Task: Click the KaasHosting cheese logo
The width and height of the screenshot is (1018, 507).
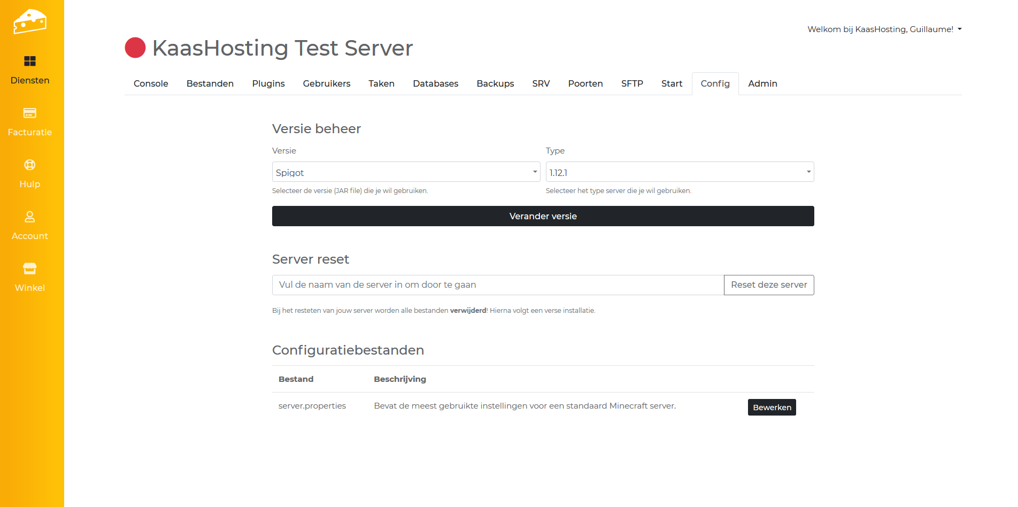Action: 30,21
